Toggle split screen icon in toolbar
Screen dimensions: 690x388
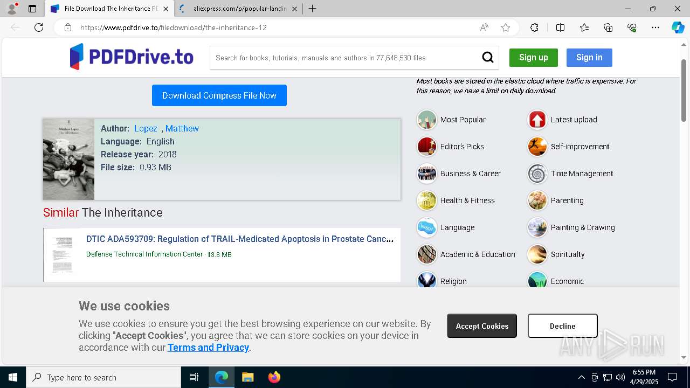560,27
